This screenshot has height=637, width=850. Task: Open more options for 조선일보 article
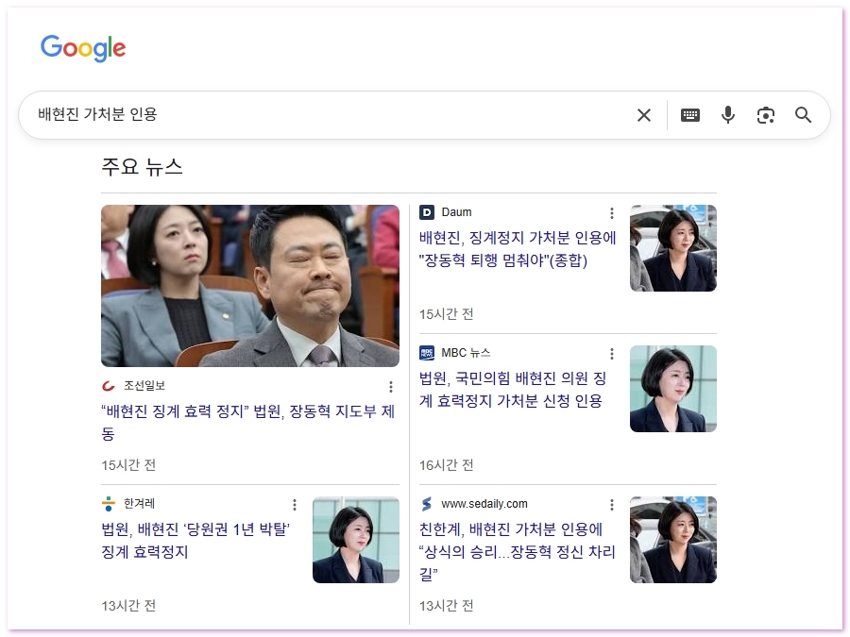coord(391,387)
